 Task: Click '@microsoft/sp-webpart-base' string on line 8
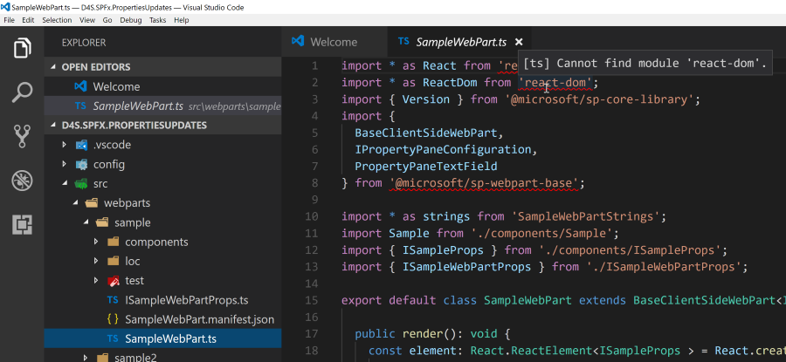(484, 183)
